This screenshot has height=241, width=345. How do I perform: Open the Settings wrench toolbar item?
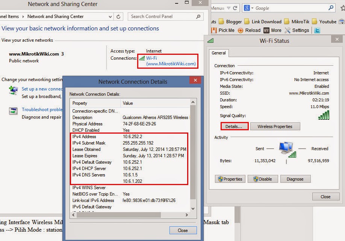(297, 30)
